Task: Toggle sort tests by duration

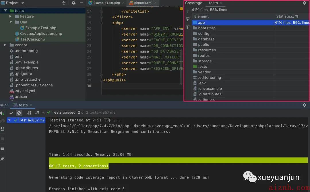Action: [37, 113]
